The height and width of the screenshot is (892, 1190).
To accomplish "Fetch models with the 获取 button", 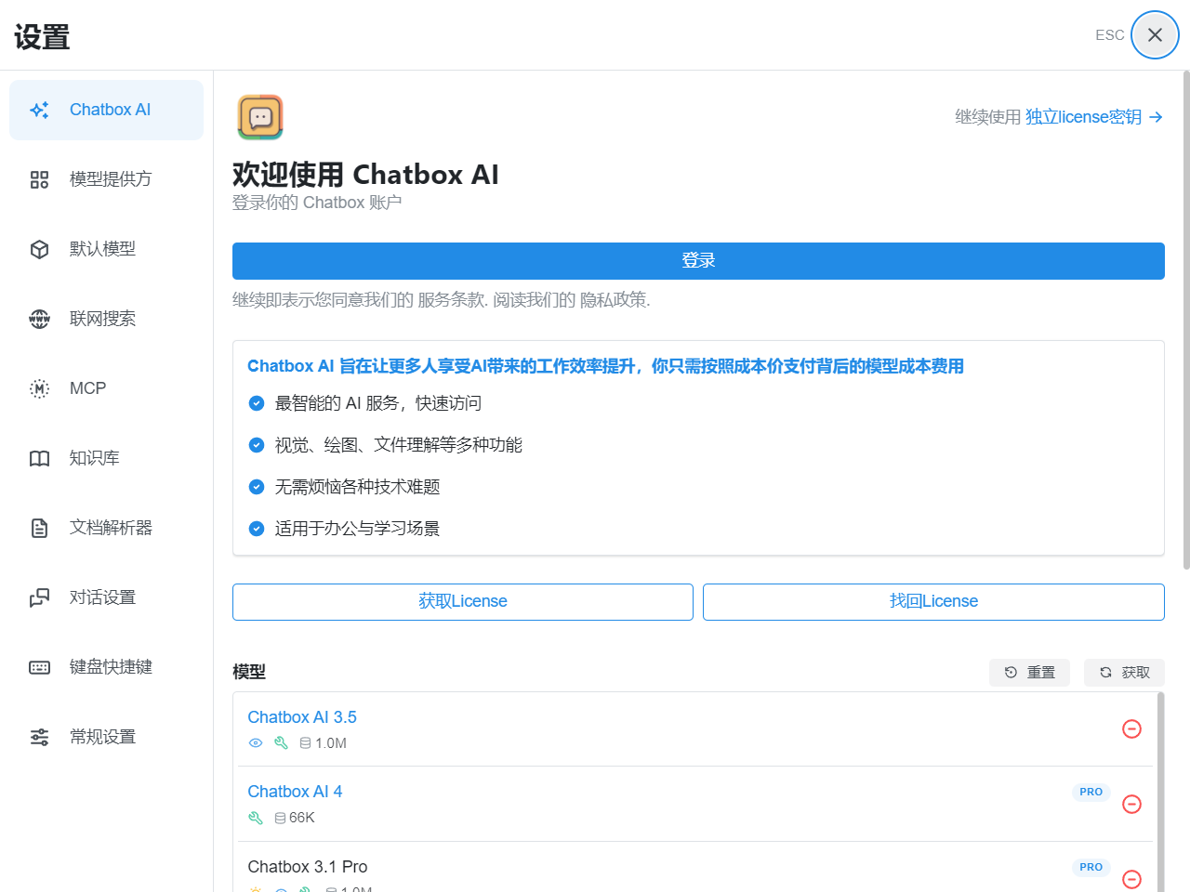I will tap(1124, 673).
